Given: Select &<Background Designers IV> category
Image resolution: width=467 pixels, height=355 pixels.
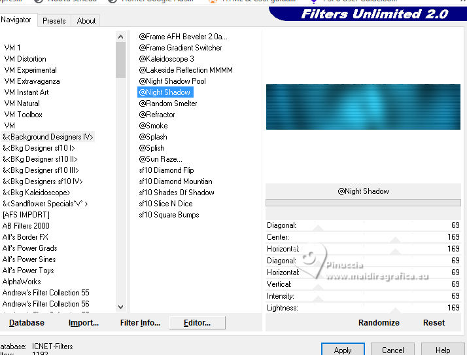Looking at the screenshot, I should tap(48, 137).
